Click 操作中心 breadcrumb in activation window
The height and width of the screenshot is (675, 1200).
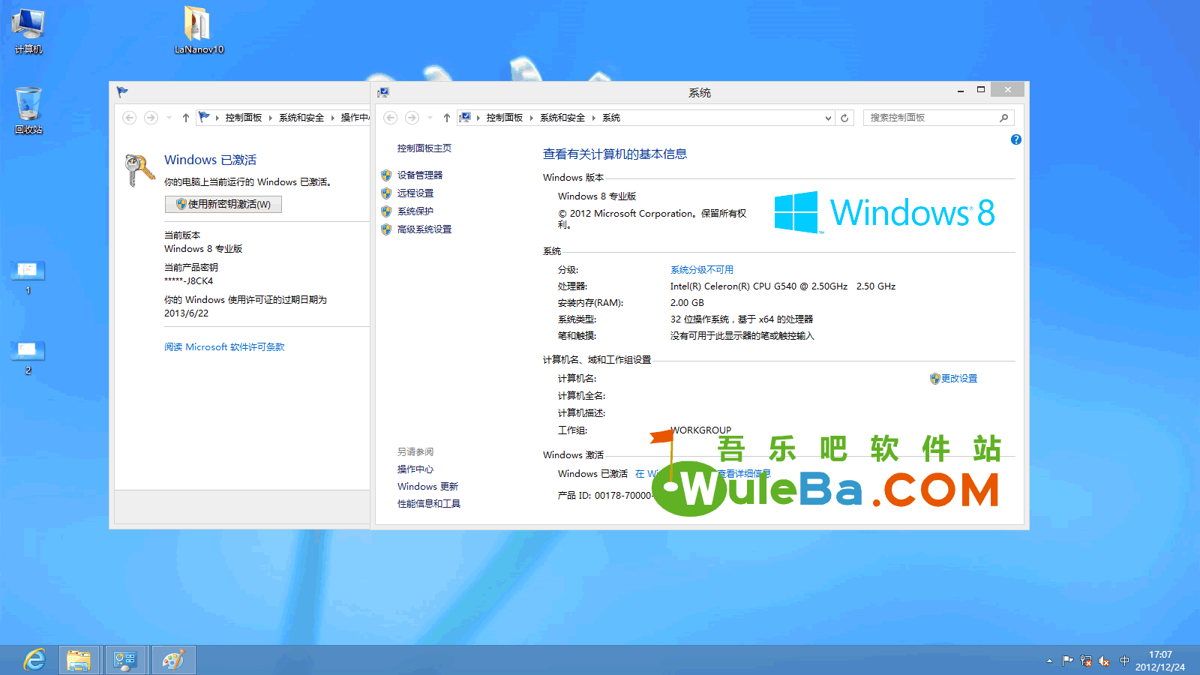(355, 118)
